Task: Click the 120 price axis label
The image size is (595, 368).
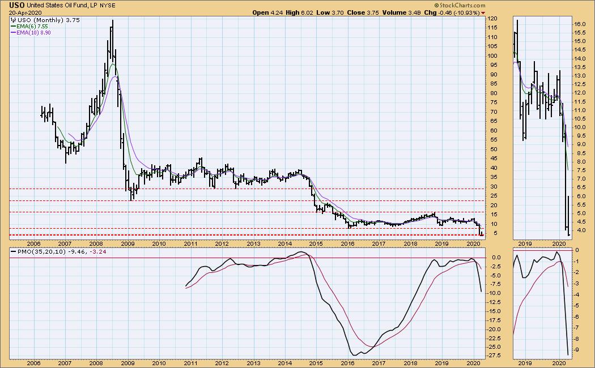Action: [x=492, y=19]
